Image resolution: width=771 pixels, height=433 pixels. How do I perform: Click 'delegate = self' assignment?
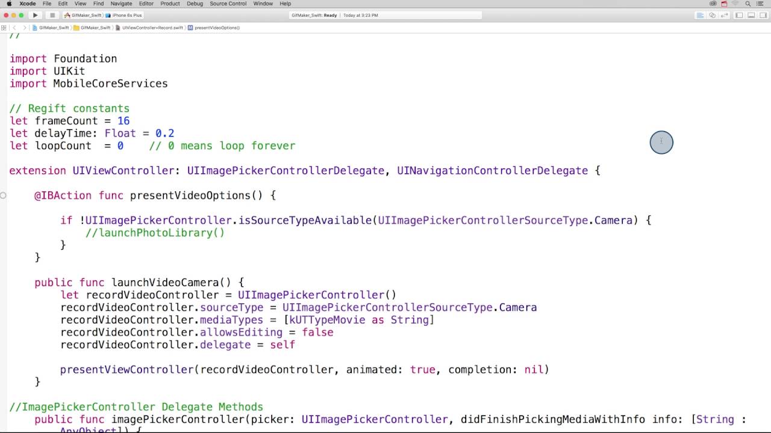tap(248, 345)
